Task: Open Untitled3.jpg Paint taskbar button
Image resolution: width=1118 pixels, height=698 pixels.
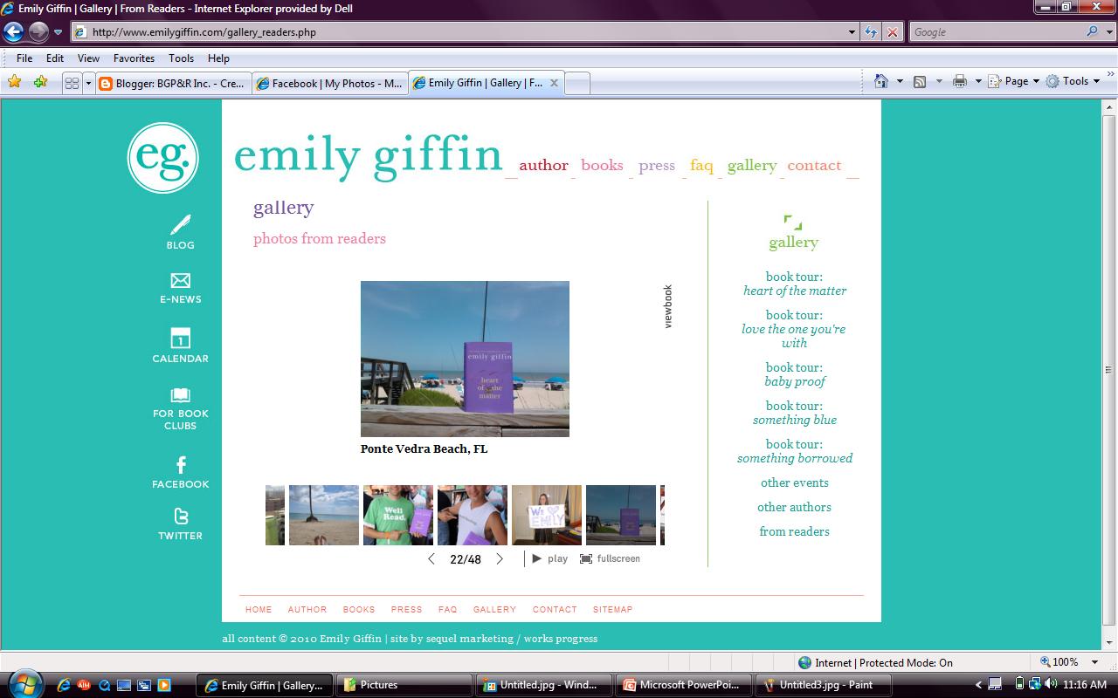Action: click(x=823, y=685)
